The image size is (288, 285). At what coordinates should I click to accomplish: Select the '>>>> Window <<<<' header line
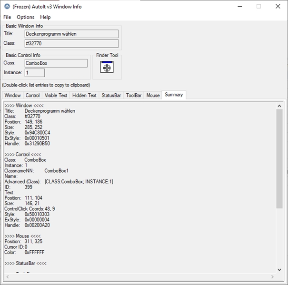tap(24, 106)
